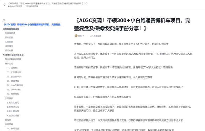Star this document with the star icon
The image size is (205, 131).
tap(86, 4)
